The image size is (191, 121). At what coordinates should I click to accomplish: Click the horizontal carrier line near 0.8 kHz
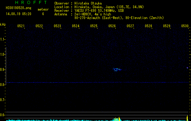[x=97, y=82]
